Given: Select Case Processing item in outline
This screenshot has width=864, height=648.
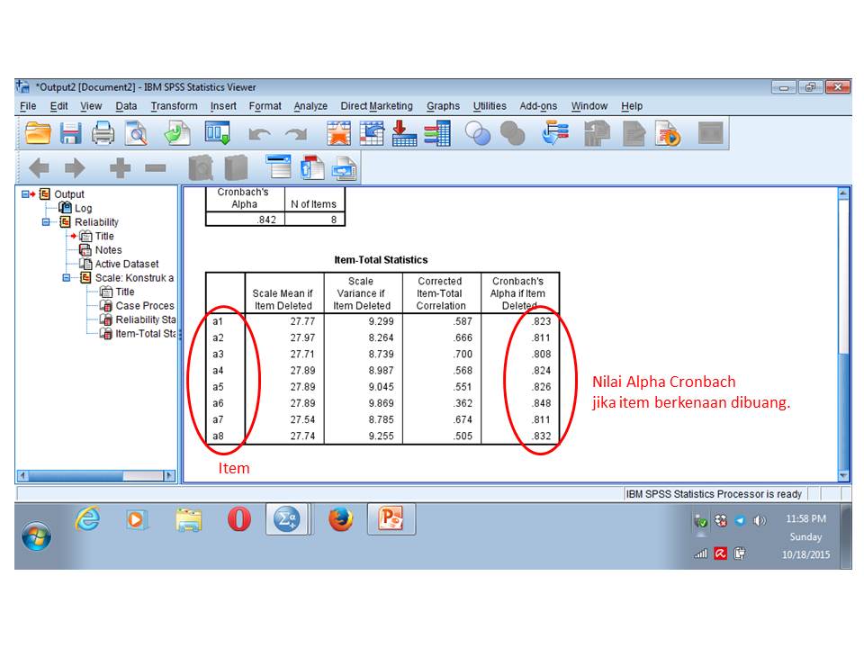Looking at the screenshot, I should point(144,306).
